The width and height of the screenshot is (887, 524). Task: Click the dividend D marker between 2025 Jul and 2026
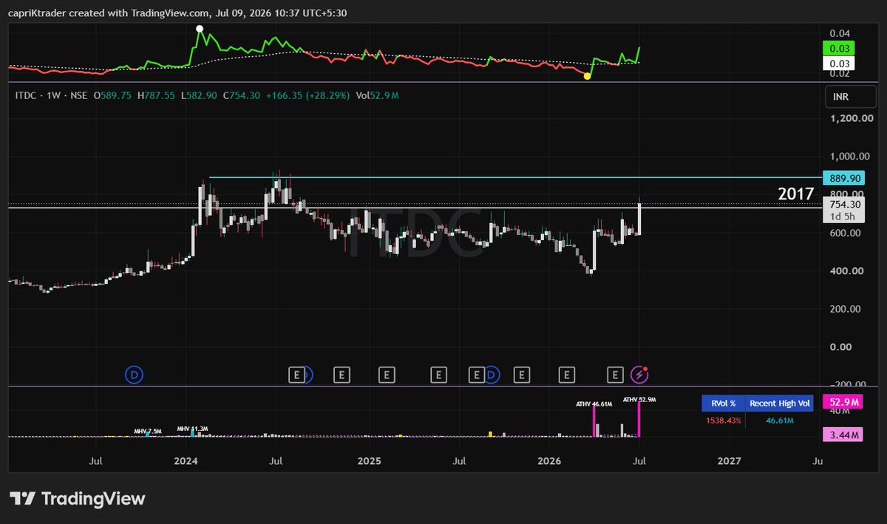tap(492, 375)
